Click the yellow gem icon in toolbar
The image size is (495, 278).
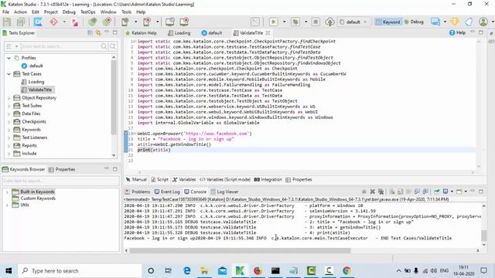455,22
